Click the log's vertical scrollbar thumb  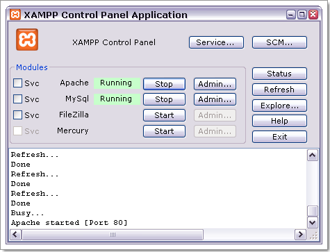313,211
